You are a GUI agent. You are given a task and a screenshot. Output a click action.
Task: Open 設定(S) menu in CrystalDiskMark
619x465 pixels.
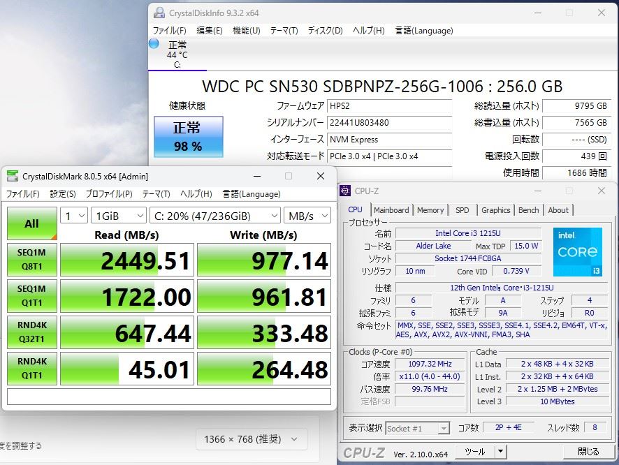(x=63, y=193)
